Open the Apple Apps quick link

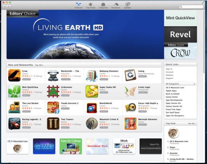[171, 91]
